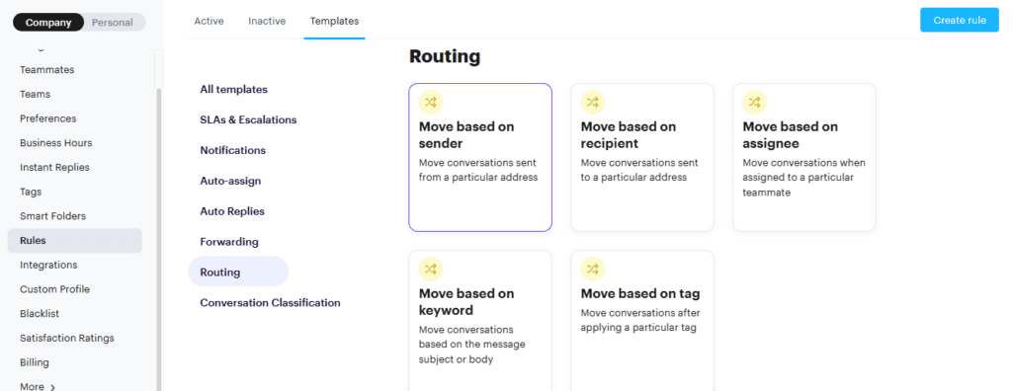Open Blacklist settings
Viewport: 1012px width, 391px height.
click(x=40, y=314)
